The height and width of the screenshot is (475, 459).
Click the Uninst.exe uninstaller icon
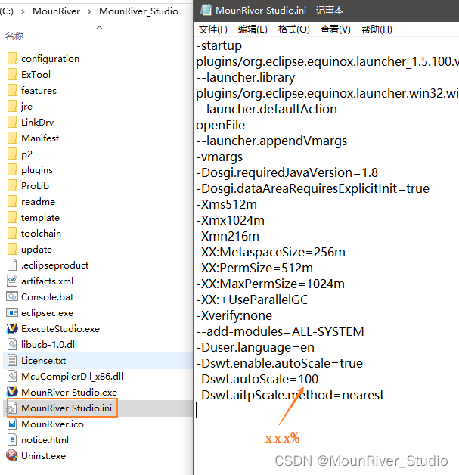point(12,455)
